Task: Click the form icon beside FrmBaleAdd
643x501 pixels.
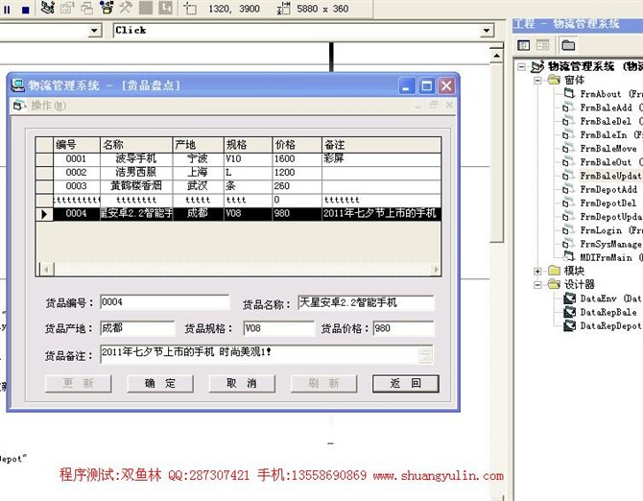Action: pos(568,107)
